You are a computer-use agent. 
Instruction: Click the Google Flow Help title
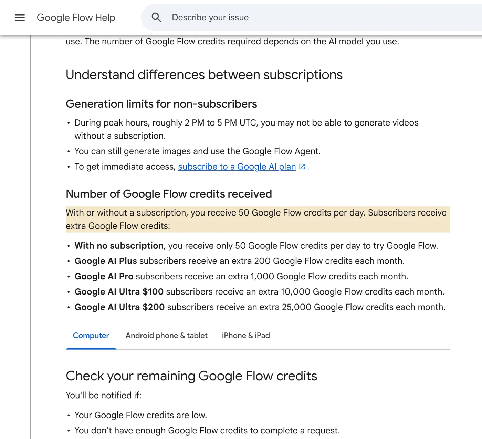pos(76,18)
